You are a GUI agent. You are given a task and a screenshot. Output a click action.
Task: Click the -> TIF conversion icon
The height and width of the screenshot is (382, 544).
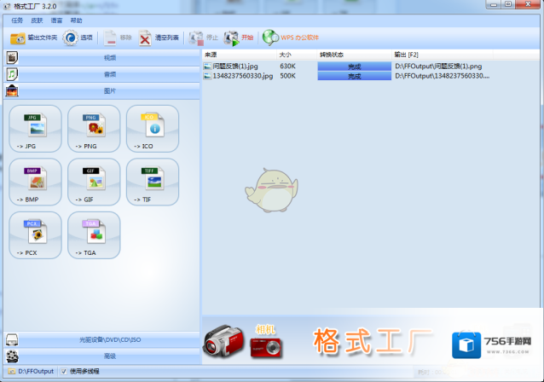tap(153, 181)
